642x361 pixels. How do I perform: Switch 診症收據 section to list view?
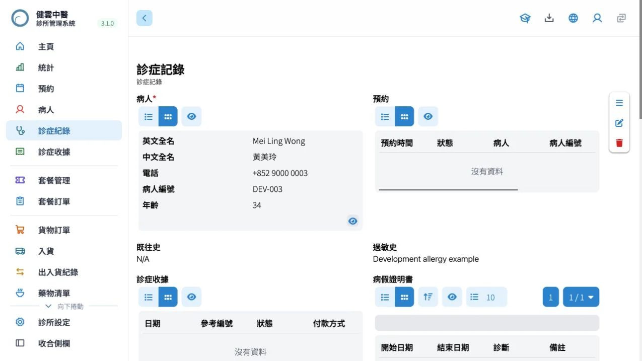[149, 297]
